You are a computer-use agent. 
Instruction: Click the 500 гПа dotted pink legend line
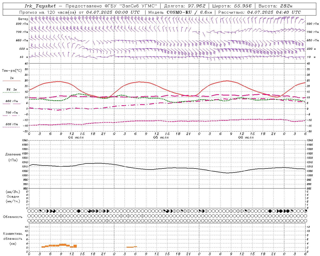point(11,127)
